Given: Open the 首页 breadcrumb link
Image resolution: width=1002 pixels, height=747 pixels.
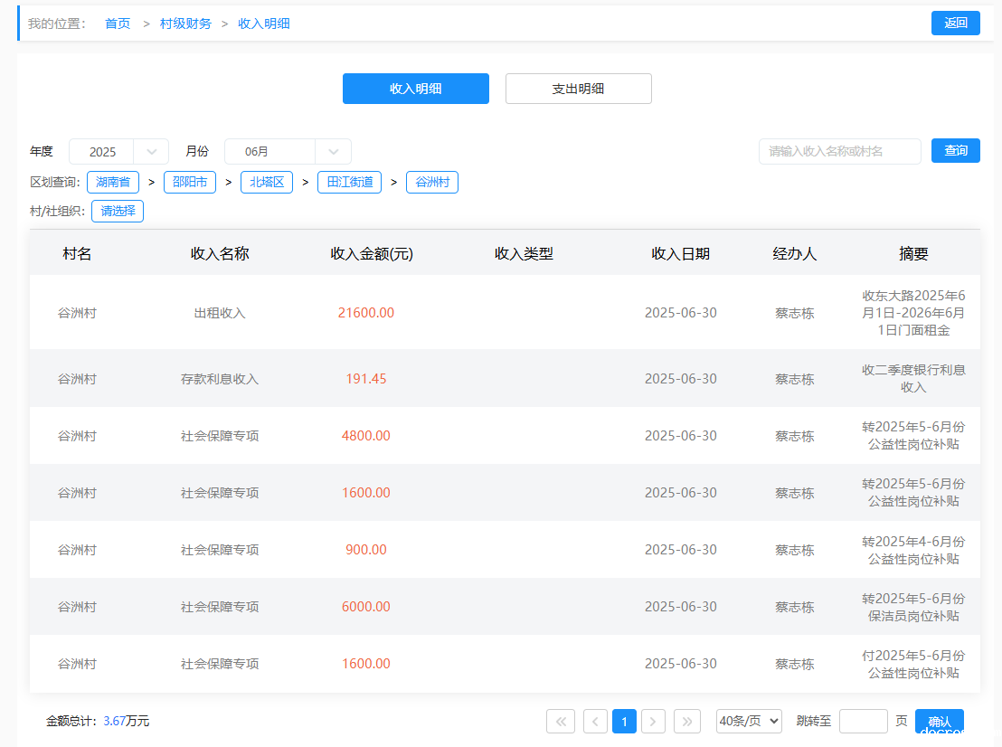Looking at the screenshot, I should tap(118, 24).
